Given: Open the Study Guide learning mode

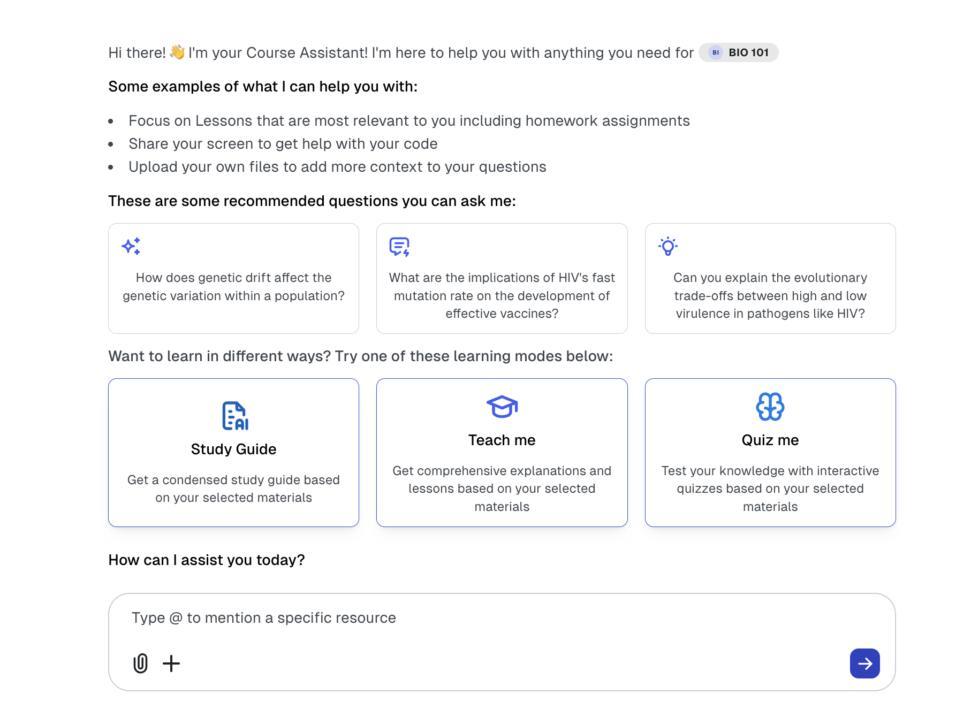Looking at the screenshot, I should [233, 449].
